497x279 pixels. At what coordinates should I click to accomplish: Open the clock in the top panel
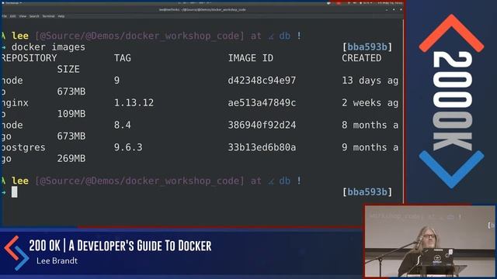tap(390, 3)
